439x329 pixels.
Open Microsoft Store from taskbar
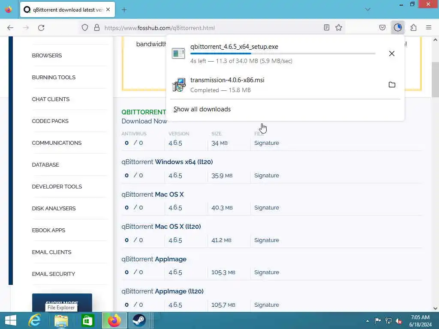87,320
